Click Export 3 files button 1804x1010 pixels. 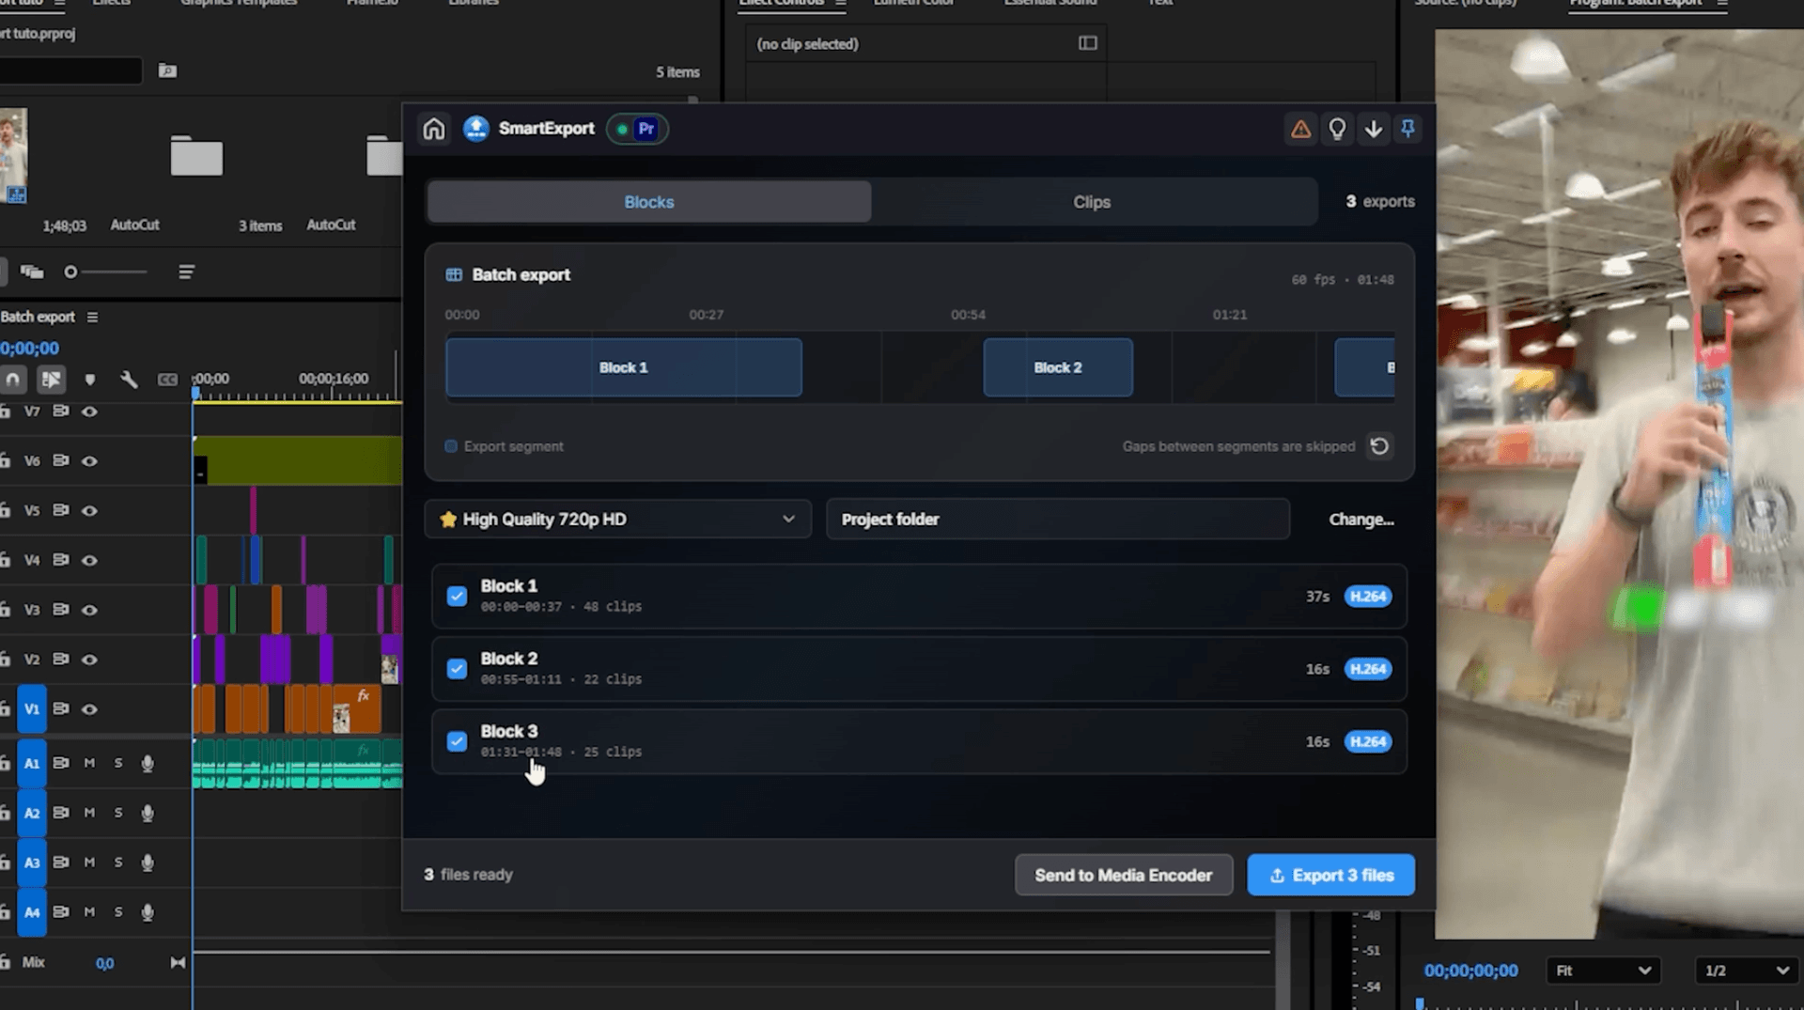1330,875
